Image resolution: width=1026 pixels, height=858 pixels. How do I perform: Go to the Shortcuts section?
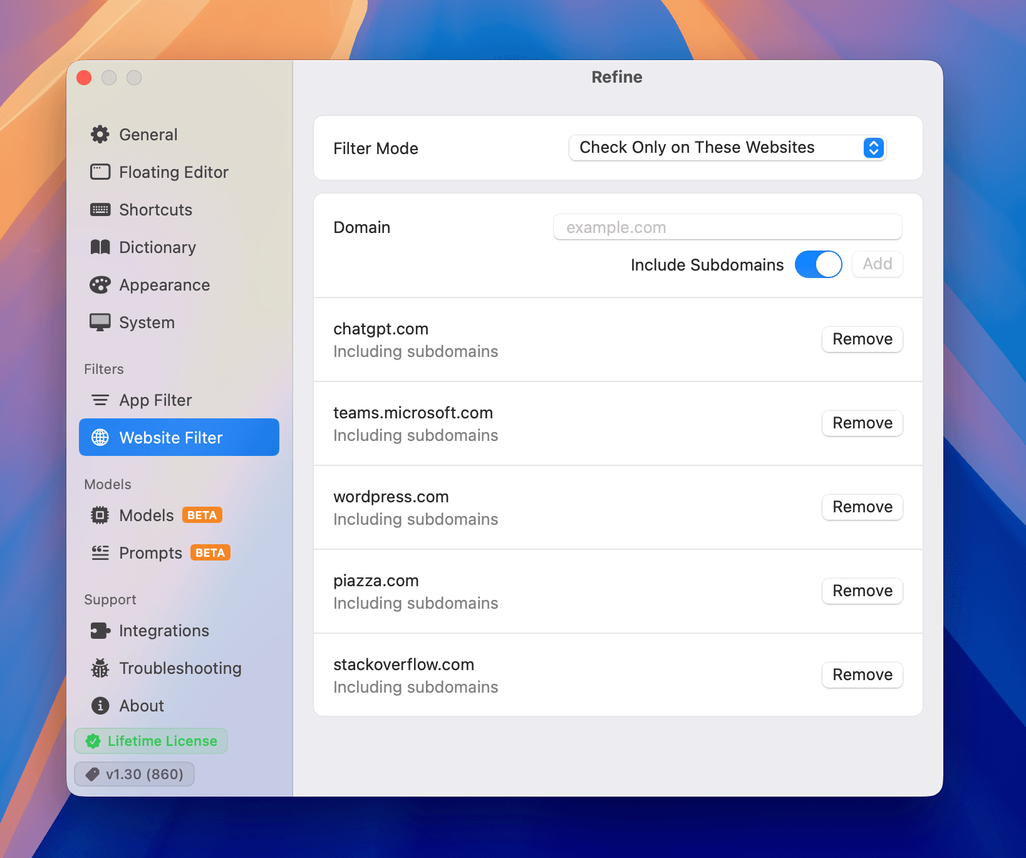point(179,209)
